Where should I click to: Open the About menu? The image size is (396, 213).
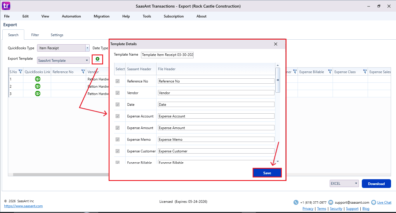(202, 16)
